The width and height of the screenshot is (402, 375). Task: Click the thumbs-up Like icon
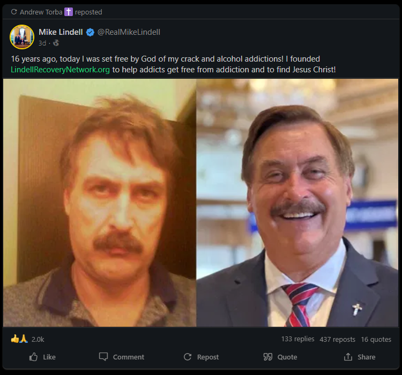click(33, 357)
